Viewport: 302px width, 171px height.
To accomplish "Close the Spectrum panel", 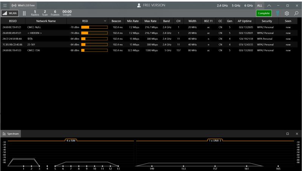I will pos(297,134).
